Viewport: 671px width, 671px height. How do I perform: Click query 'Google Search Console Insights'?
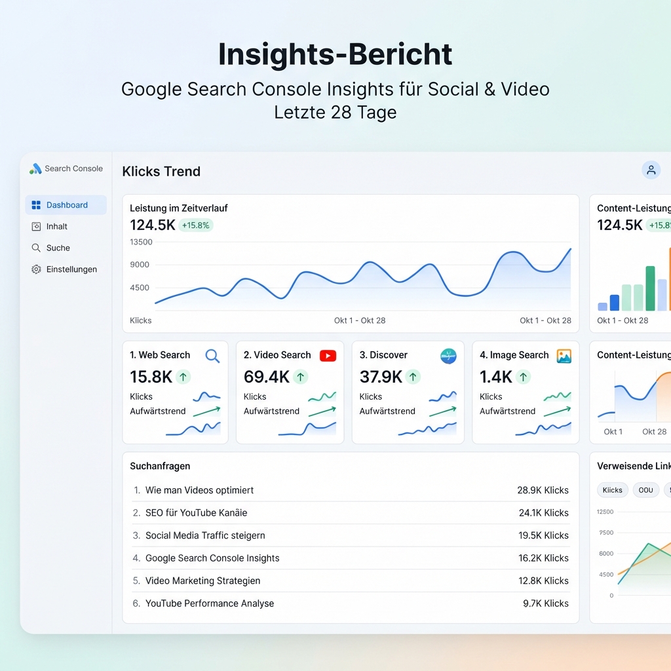[212, 558]
